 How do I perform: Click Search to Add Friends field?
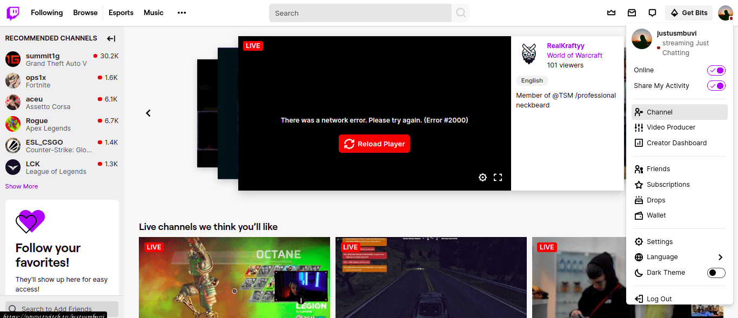62,309
